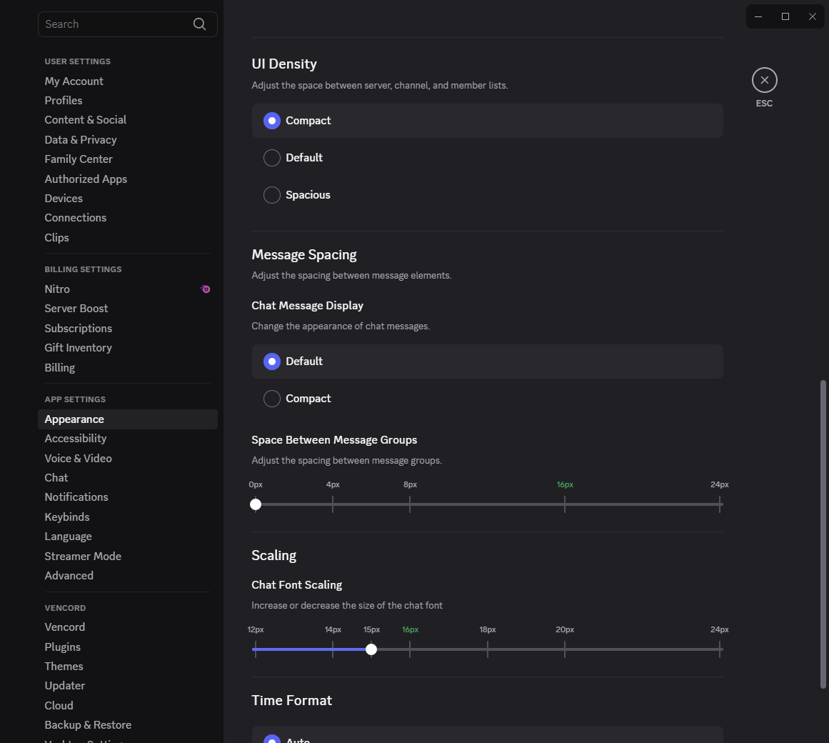The height and width of the screenshot is (743, 829).
Task: Open My Account settings
Action: (74, 81)
